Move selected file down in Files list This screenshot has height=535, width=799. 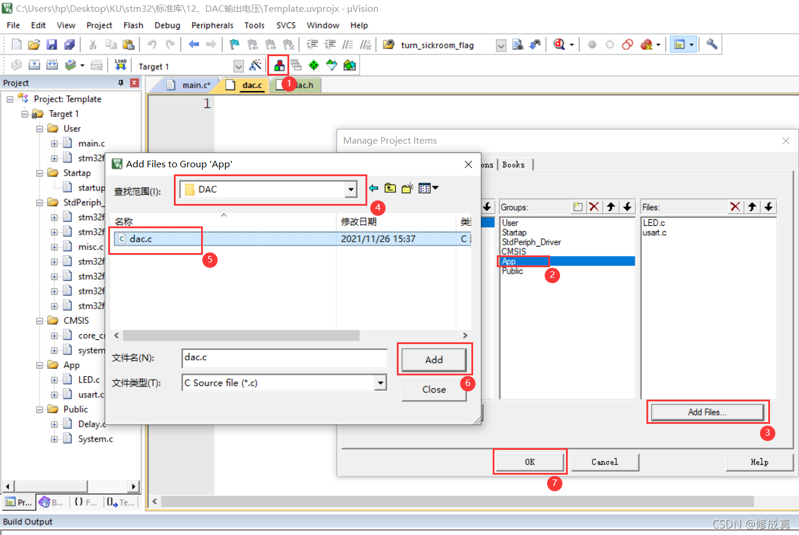[768, 207]
